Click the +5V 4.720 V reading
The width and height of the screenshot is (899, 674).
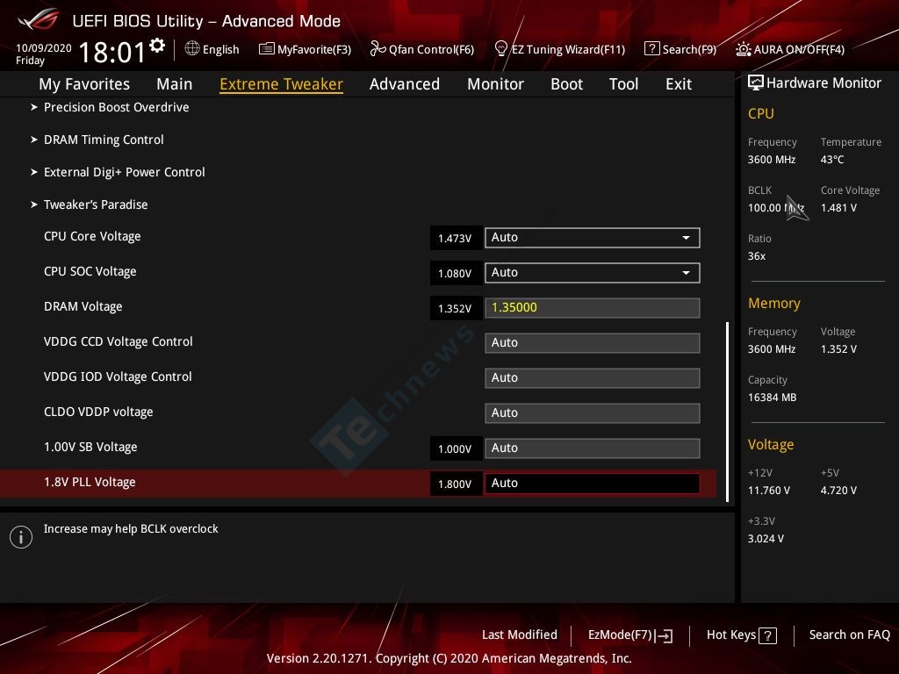[x=838, y=490]
